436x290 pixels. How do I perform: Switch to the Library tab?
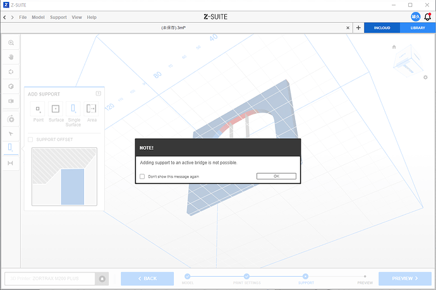(418, 28)
